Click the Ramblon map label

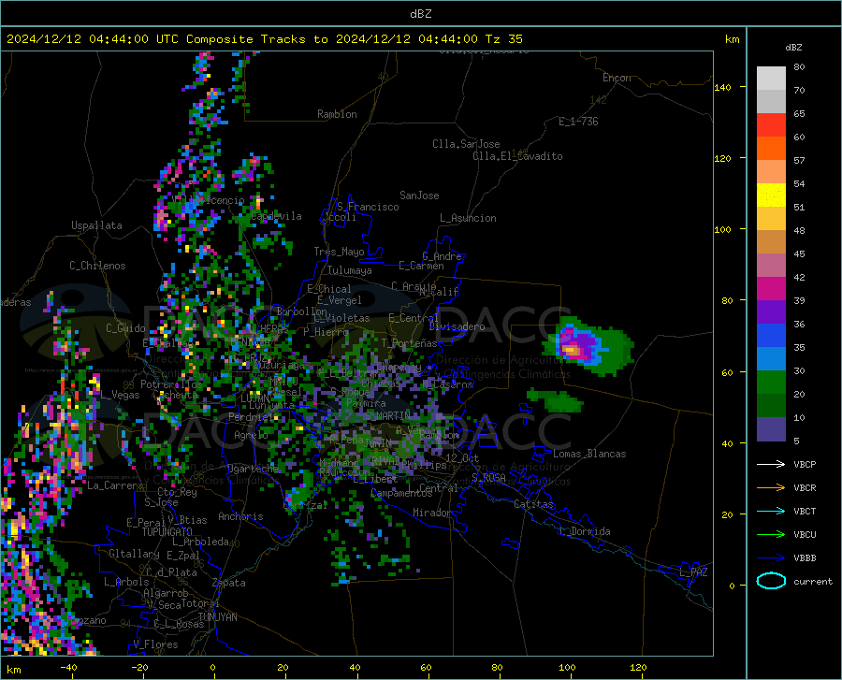click(337, 114)
